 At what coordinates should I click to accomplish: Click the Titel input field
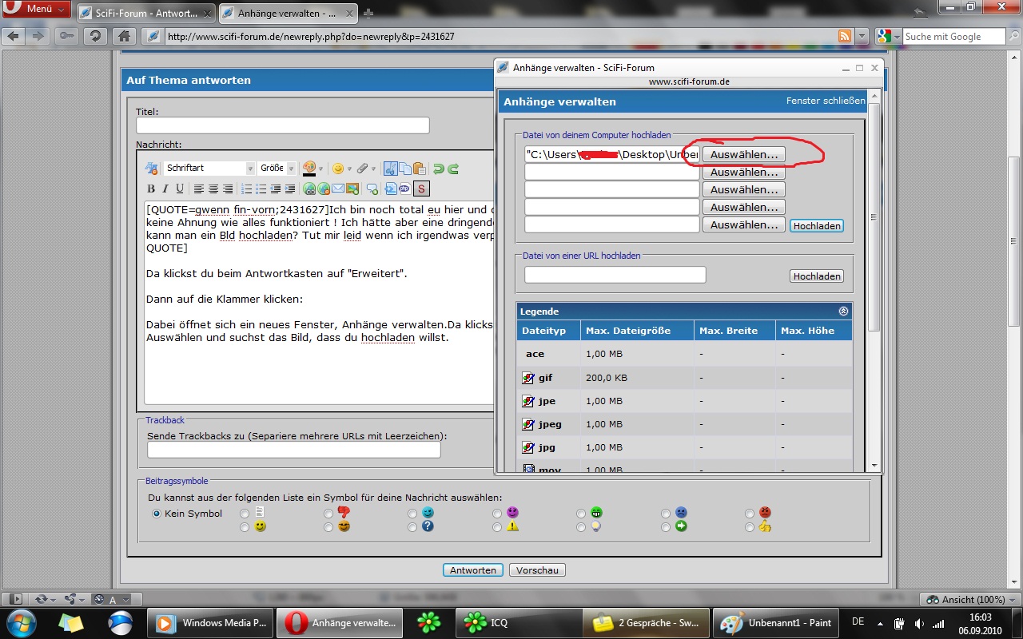282,125
